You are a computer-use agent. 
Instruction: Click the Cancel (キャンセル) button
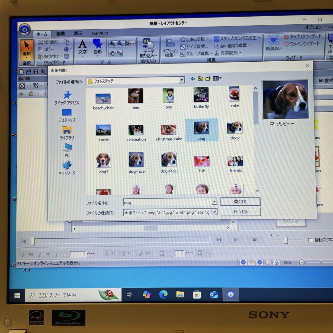click(x=240, y=212)
